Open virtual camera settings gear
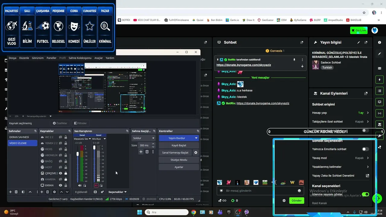The width and height of the screenshot is (386, 217). pos(196,153)
